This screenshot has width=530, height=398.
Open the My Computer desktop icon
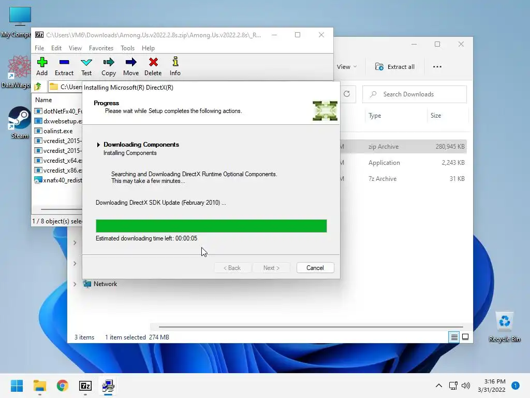pyautogui.click(x=19, y=22)
